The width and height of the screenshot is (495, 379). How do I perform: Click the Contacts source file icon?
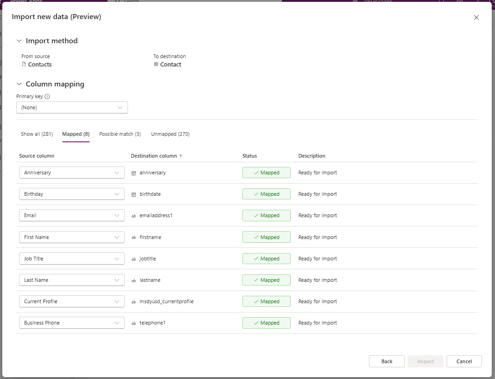pos(24,64)
